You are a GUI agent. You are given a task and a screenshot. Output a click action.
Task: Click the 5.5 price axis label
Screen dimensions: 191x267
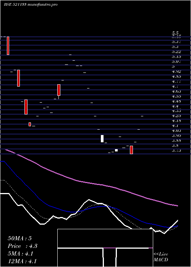click(x=175, y=33)
